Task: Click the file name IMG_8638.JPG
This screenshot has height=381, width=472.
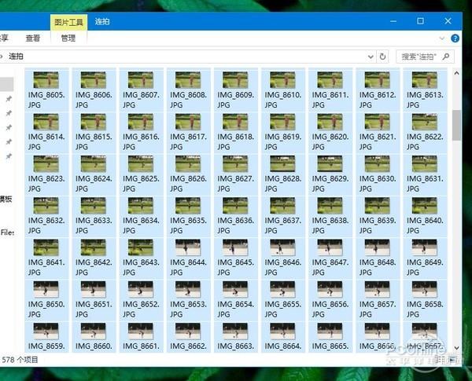Action: (330, 225)
